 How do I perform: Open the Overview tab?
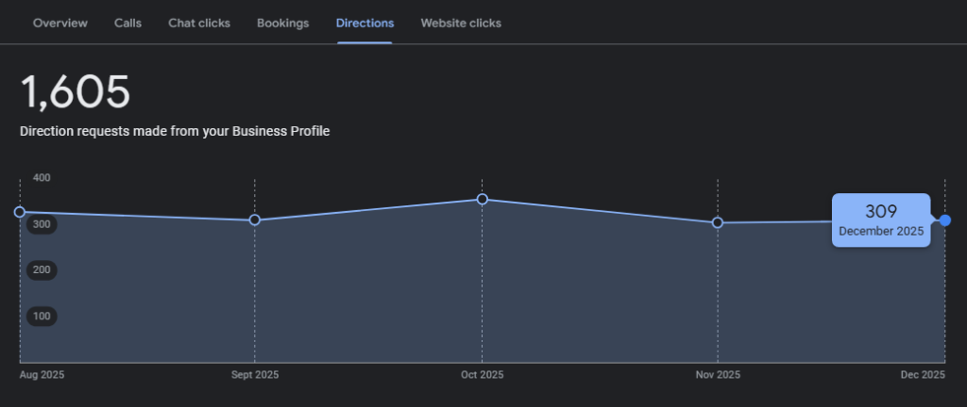coord(60,23)
